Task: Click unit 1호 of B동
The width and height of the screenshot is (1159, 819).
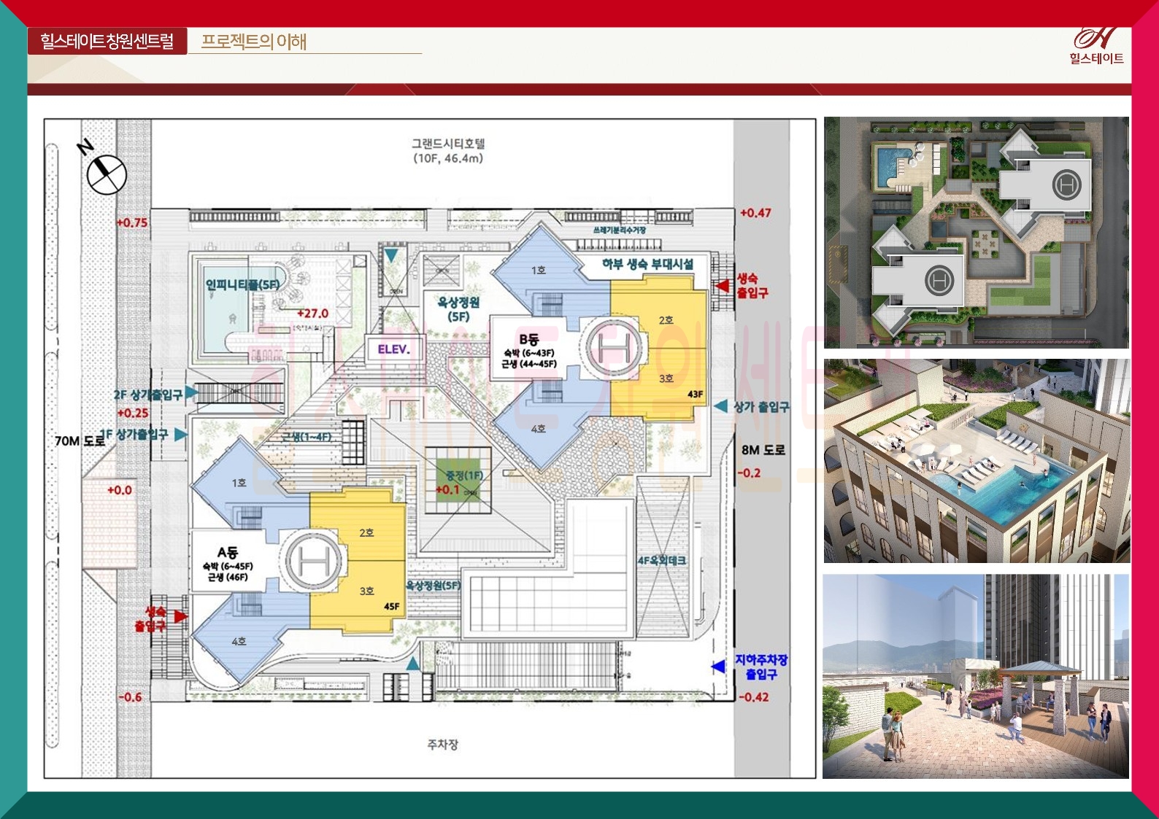Action: click(539, 270)
